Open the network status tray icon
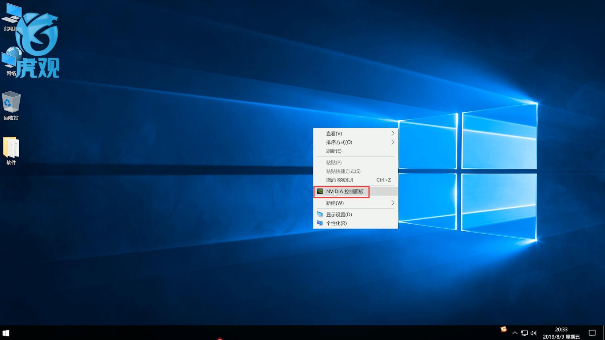This screenshot has width=605, height=340. 524,333
